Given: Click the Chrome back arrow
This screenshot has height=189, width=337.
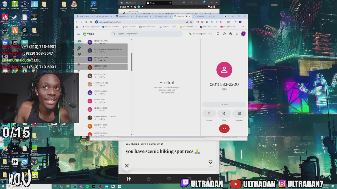Looking at the screenshot, I should [77, 22].
